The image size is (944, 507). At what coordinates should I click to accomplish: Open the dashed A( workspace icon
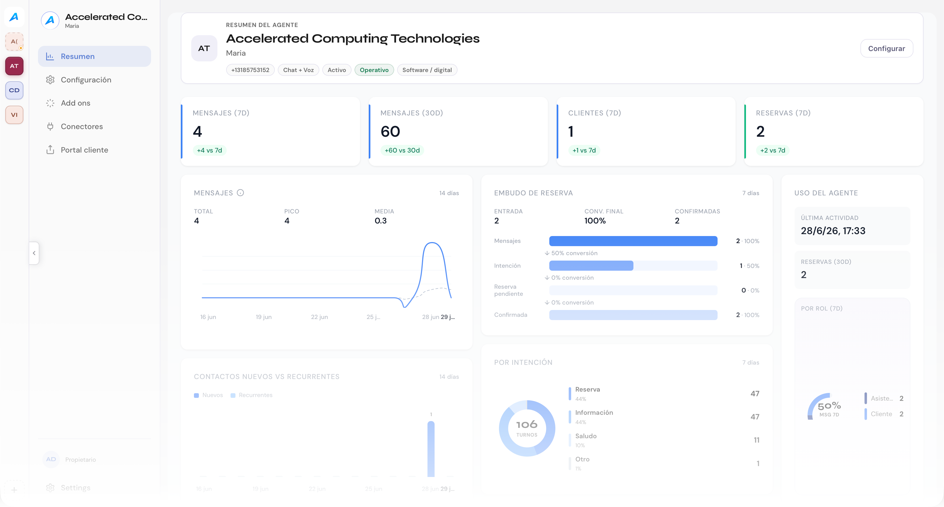(x=14, y=41)
